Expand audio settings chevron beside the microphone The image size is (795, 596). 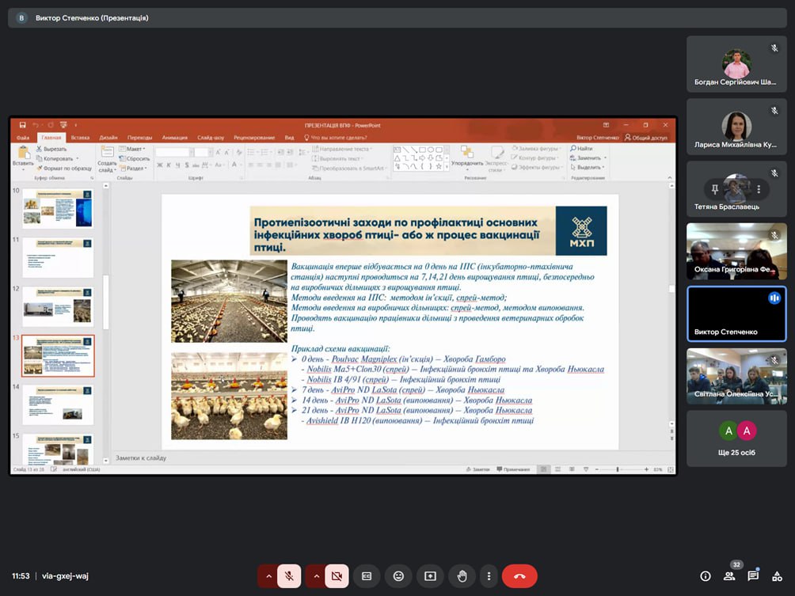click(x=268, y=576)
